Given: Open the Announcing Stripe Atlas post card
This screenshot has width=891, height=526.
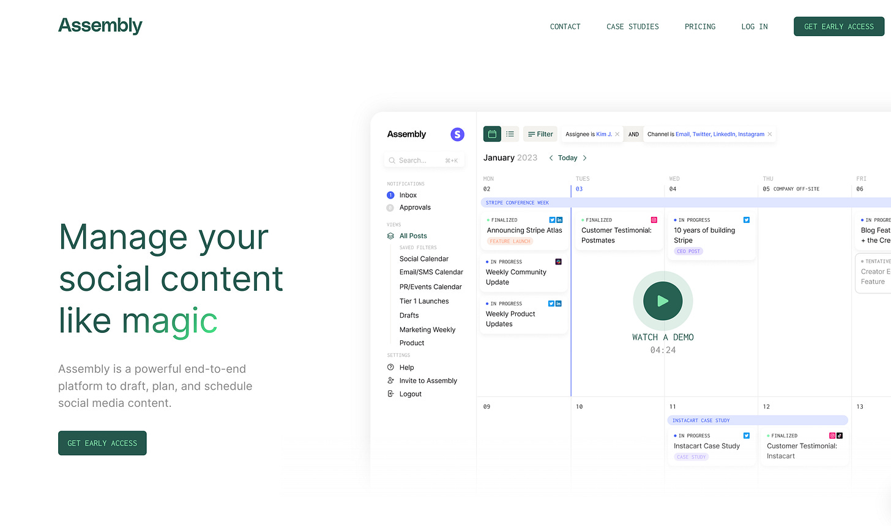Looking at the screenshot, I should [524, 230].
